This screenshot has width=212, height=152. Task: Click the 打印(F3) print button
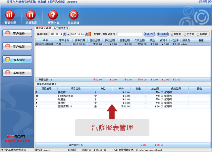tap(163, 34)
